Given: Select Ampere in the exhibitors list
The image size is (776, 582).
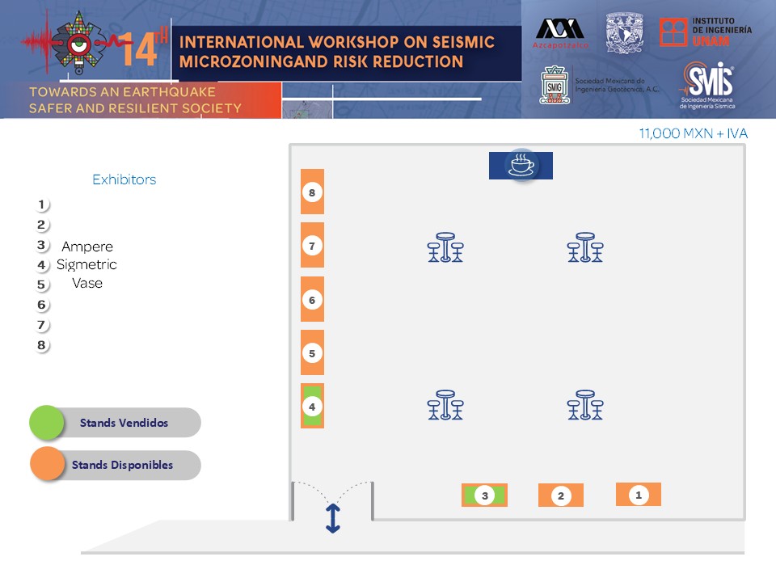Looking at the screenshot, I should coord(87,247).
